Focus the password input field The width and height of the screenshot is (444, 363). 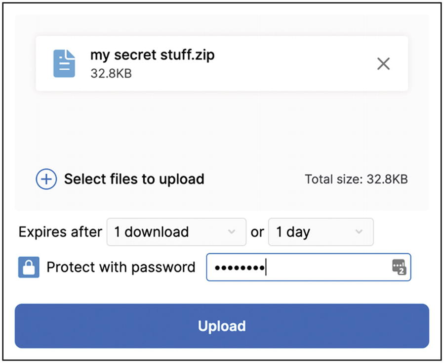pos(309,267)
